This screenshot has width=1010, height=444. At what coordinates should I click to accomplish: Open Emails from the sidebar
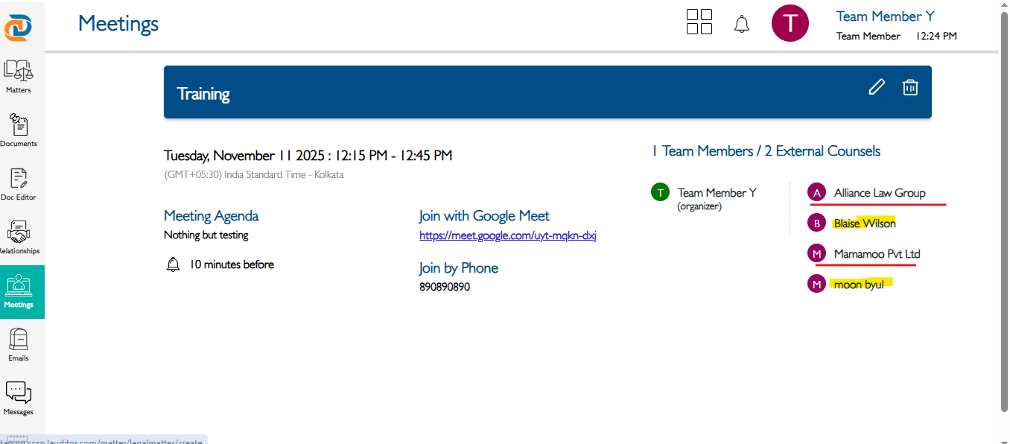(19, 345)
